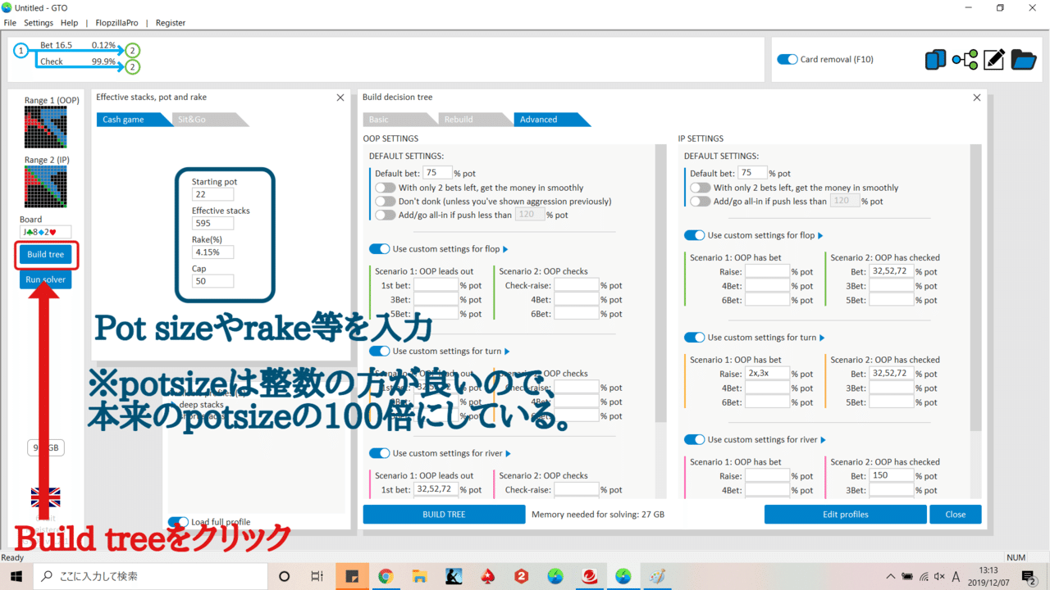Toggle OOP 'With only 2 bets left' switch

pyautogui.click(x=385, y=188)
